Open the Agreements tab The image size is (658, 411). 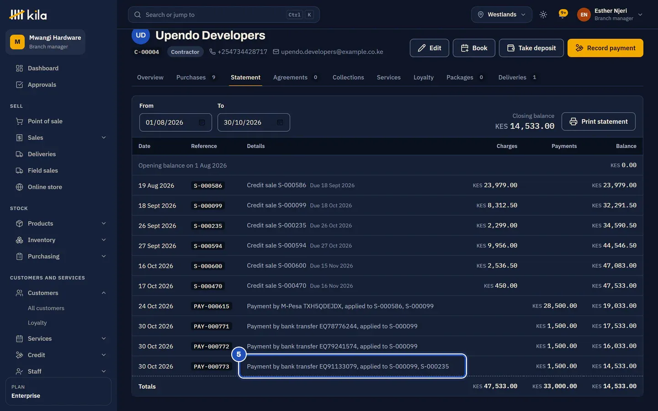pos(296,77)
